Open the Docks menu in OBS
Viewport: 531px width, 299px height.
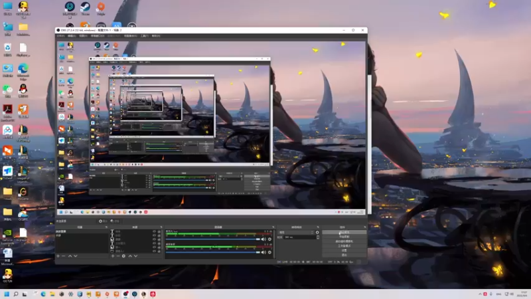coord(98,36)
